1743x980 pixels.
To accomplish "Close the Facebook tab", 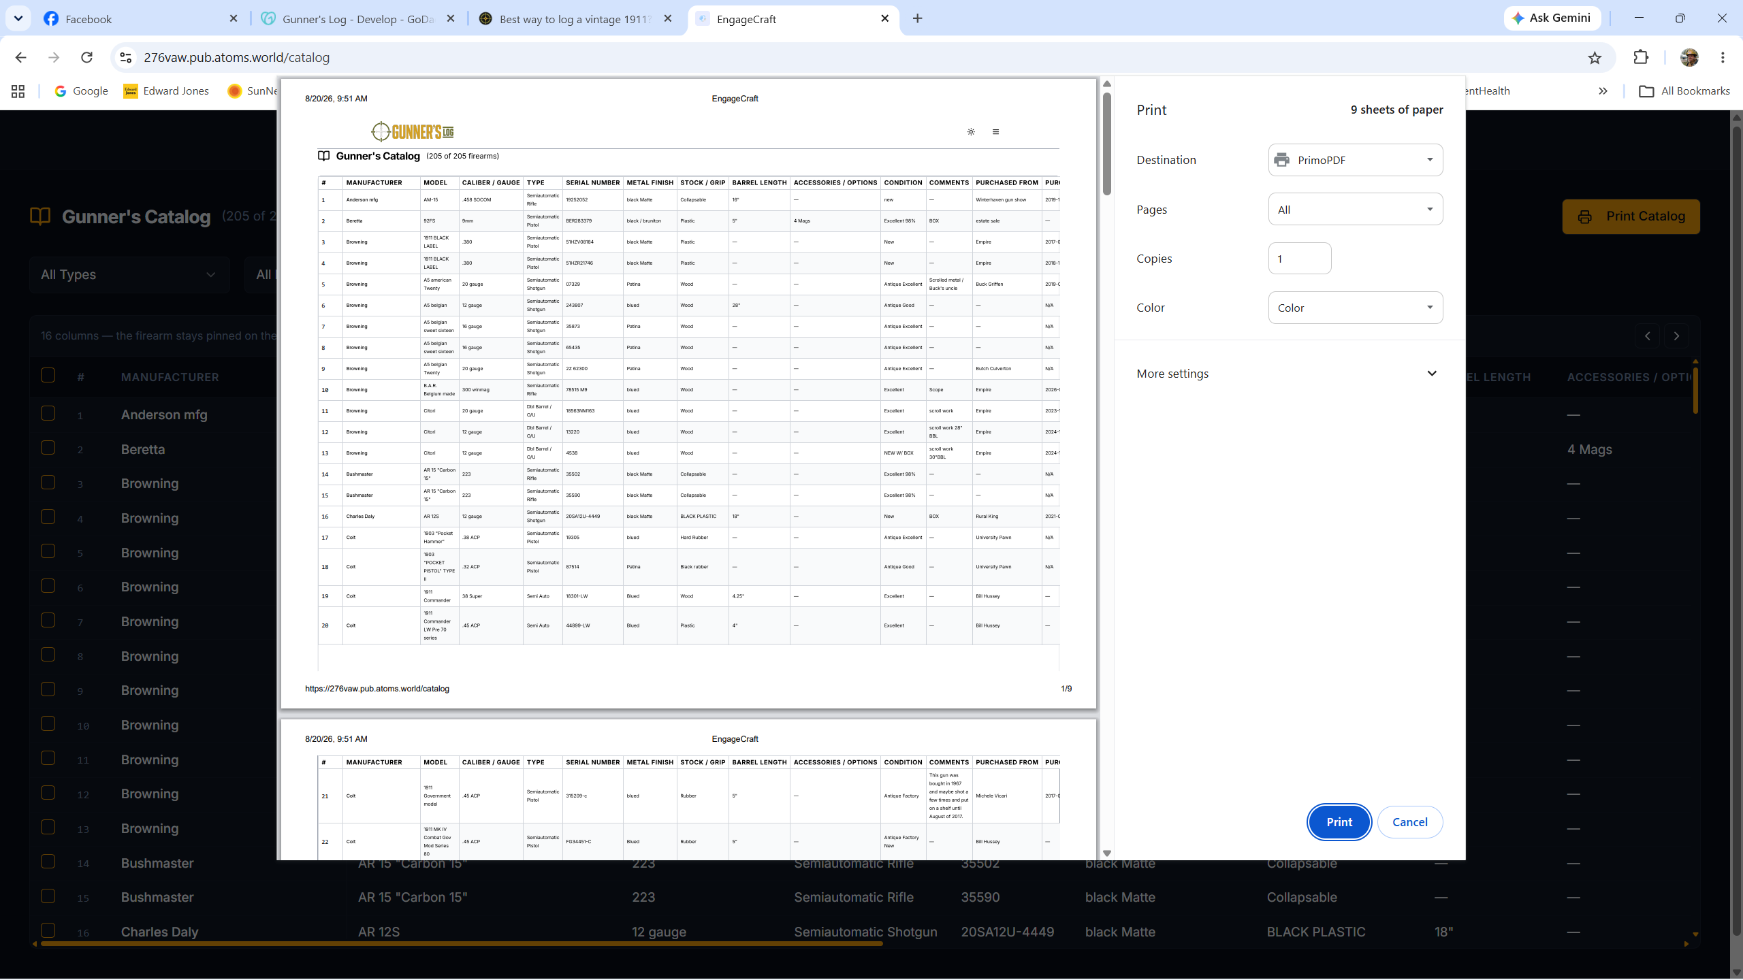I will point(234,18).
